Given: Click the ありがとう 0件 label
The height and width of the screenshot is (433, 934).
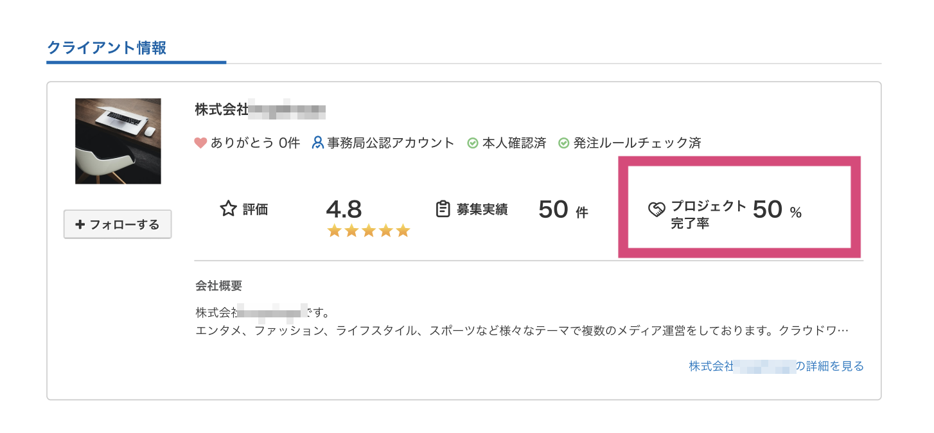Looking at the screenshot, I should pos(255,143).
